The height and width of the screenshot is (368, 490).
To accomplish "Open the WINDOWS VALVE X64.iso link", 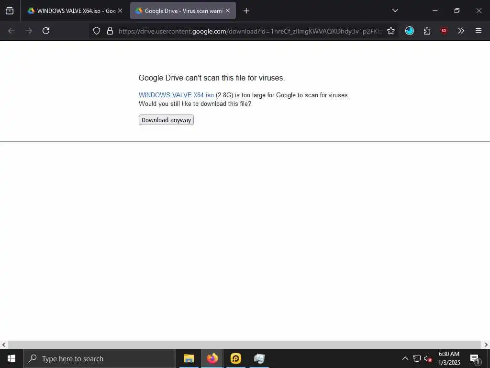I will tap(176, 95).
